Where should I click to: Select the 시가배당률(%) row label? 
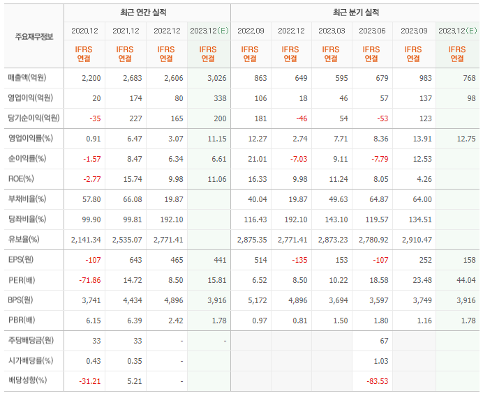[30, 360]
